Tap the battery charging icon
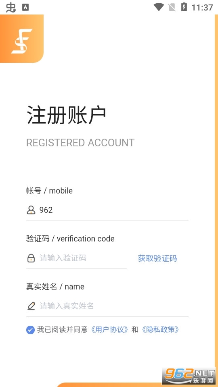 click(184, 7)
